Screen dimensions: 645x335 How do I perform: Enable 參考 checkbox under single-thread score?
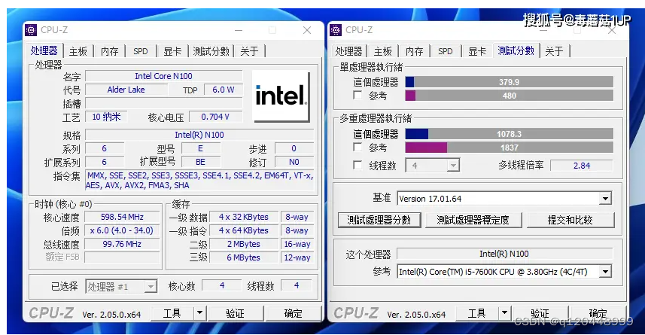click(x=357, y=96)
